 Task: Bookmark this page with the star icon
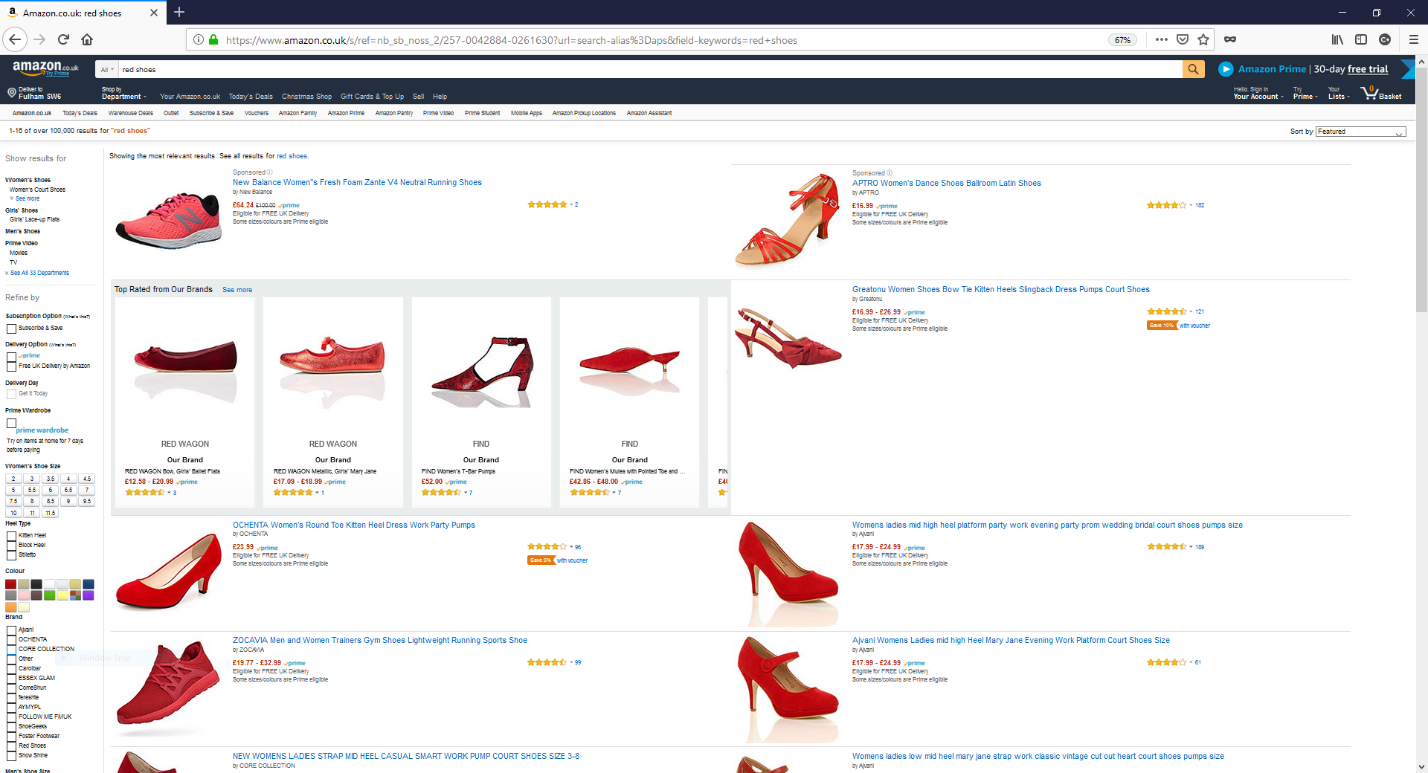(x=1203, y=39)
